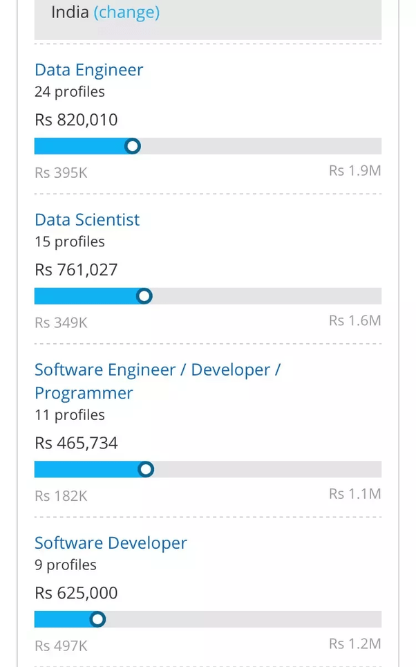Click the 9 profiles count text
The image size is (416, 667).
pos(66,565)
